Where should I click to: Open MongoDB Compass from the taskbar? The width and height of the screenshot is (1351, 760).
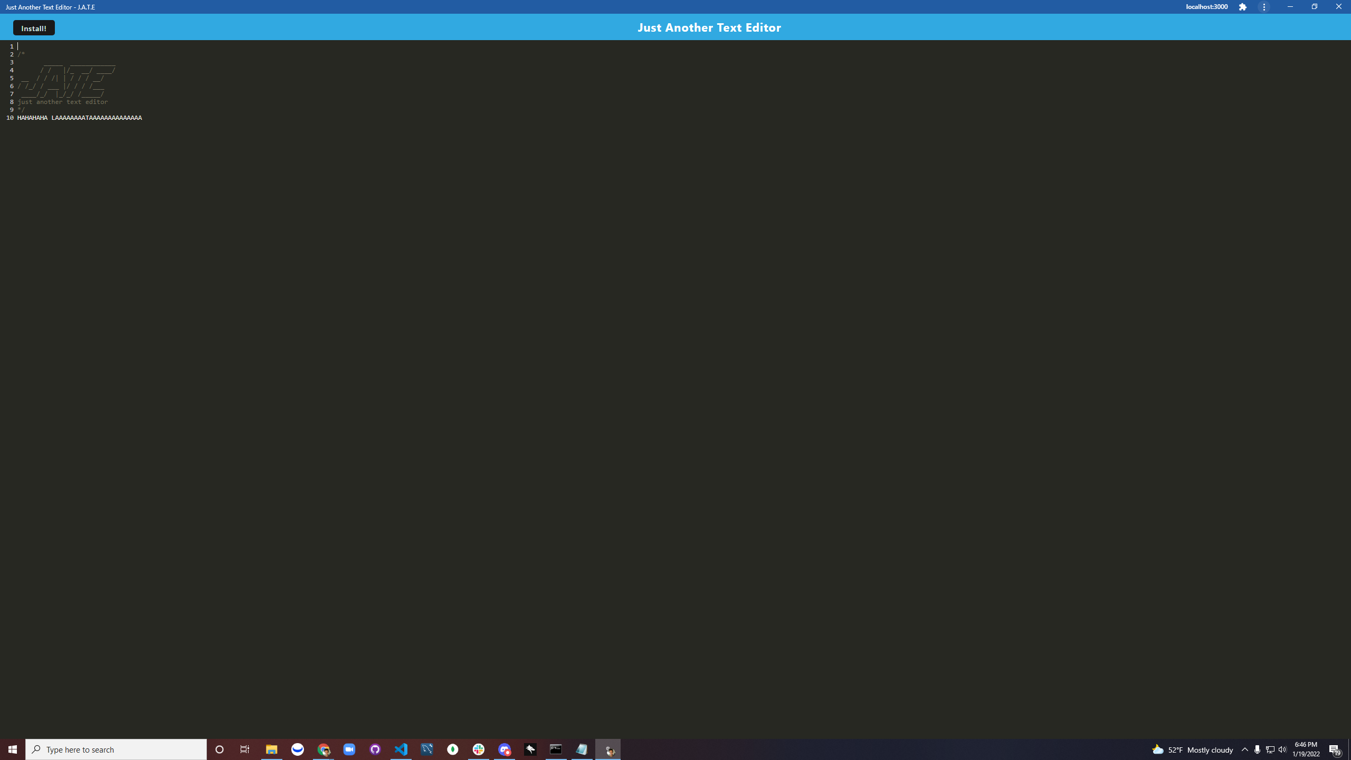coord(452,749)
